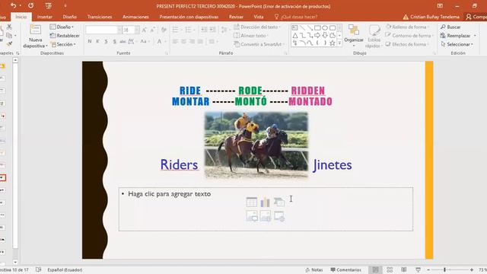Insert table icon in content placeholder
Image resolution: width=487 pixels, height=274 pixels.
pos(252,202)
